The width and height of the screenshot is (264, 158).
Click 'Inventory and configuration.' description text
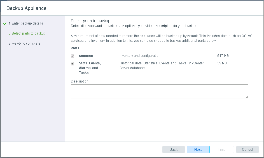(x=140, y=56)
